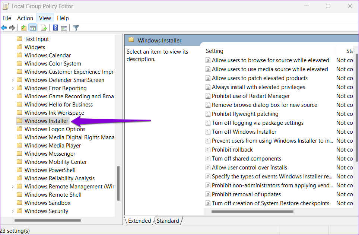This screenshot has width=359, height=235.
Task: Toggle Show/Hide Action Pane toolbar icon
Action: 64,28
